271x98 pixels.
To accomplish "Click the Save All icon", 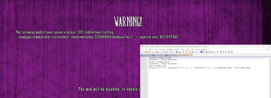I will tap(150, 52).
